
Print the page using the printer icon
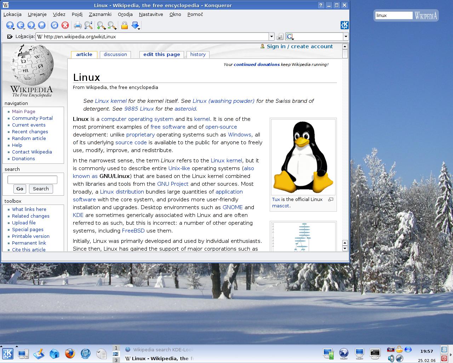click(x=78, y=25)
